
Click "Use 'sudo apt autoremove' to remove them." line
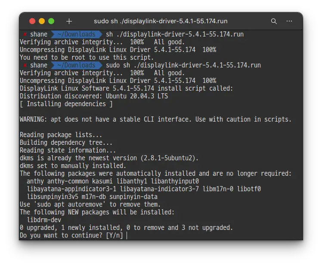coord(90,205)
